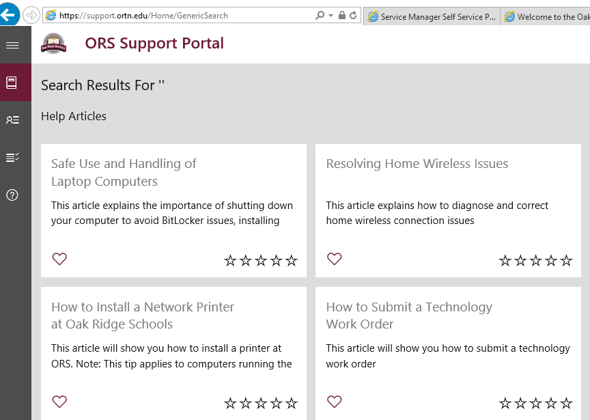Open the Safe Use and Handling of Laptop Computers article

[x=124, y=172]
